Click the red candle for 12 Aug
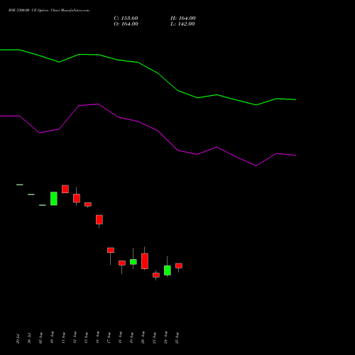Viewport: 355px width, 355px height. click(x=77, y=198)
